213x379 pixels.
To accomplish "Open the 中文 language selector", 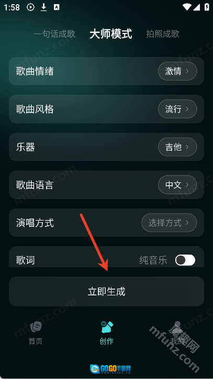I will coord(177,185).
